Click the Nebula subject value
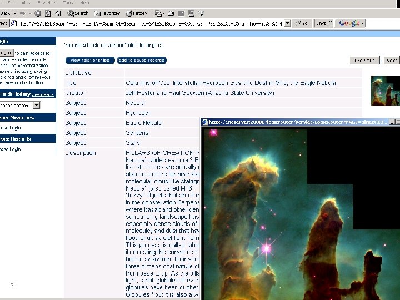 tap(135, 103)
